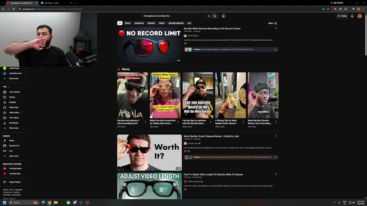Open the WebPro Education channel link

pyautogui.click(x=194, y=182)
